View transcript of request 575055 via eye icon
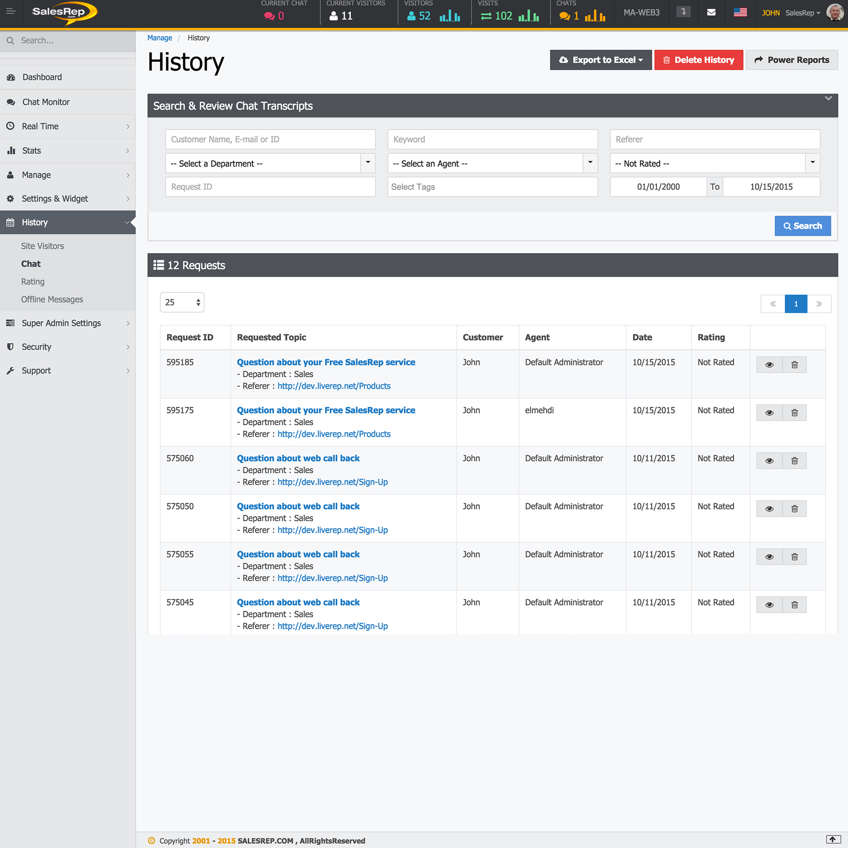The image size is (848, 848). 770,557
